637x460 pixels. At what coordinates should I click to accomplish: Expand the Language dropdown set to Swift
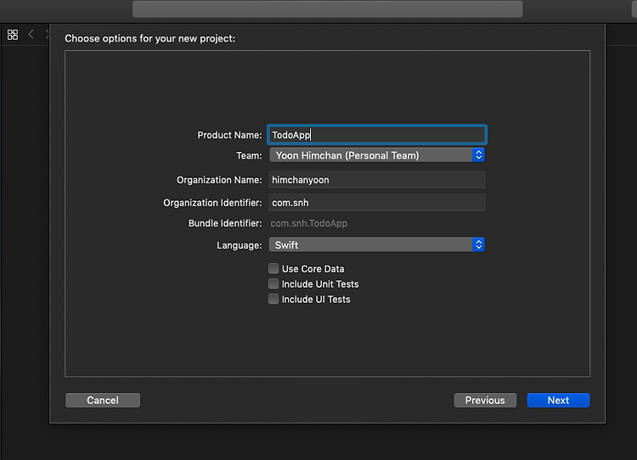pos(376,244)
